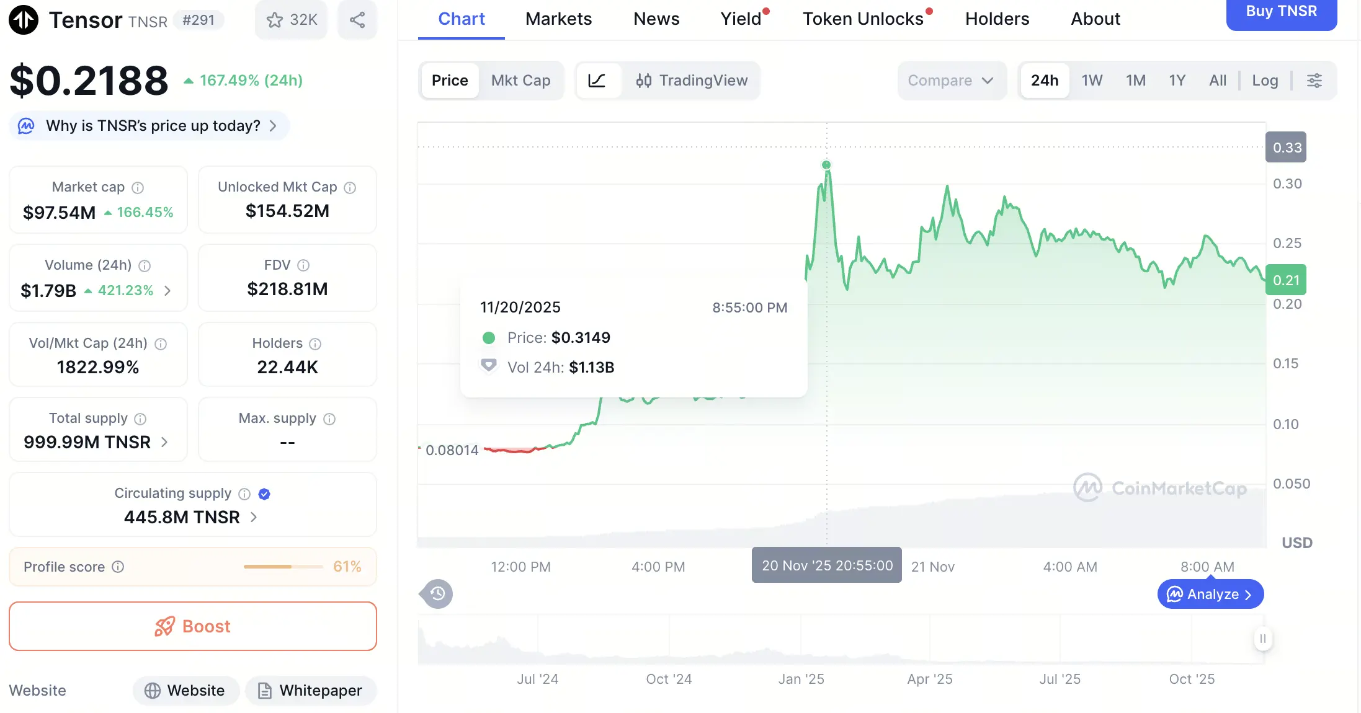This screenshot has height=713, width=1361.
Task: Switch timeframe to 1Y
Action: click(x=1177, y=80)
